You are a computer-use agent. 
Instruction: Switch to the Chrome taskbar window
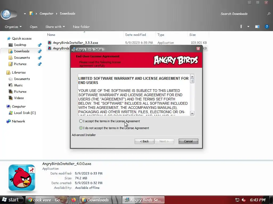point(46,200)
